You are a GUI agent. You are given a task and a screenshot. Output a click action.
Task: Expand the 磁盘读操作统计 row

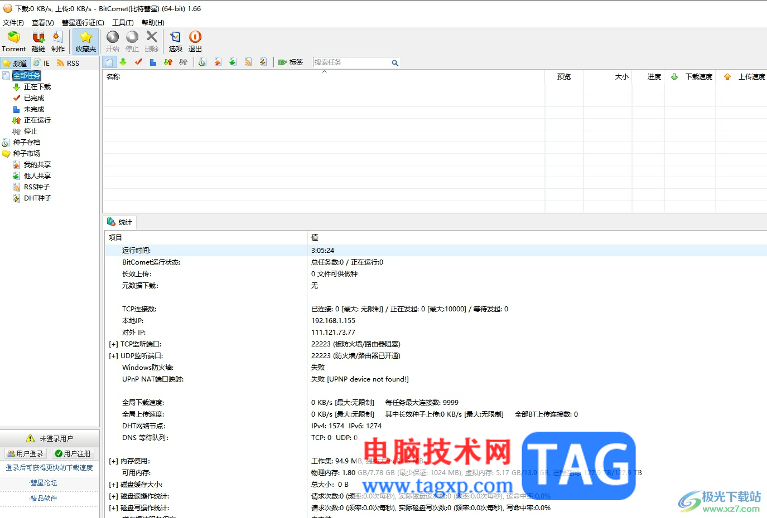pyautogui.click(x=113, y=496)
